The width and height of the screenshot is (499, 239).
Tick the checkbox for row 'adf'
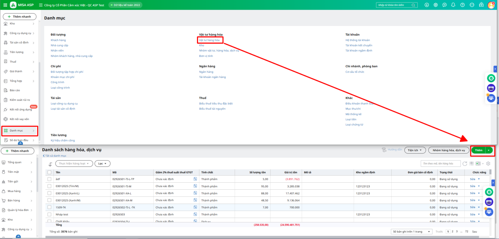pos(49,179)
